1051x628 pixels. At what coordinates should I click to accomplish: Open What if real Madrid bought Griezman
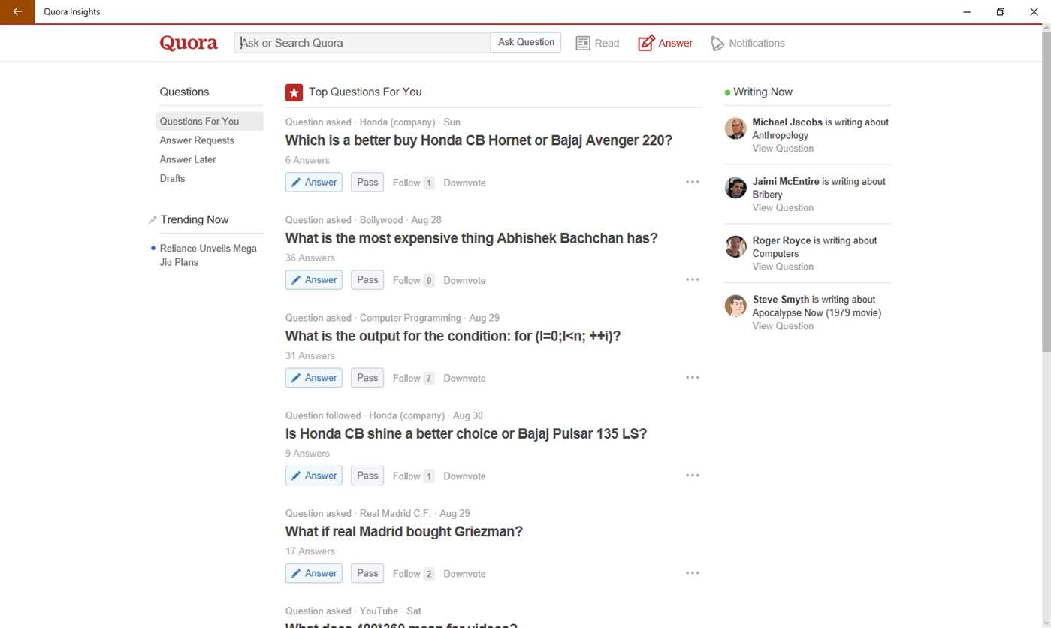[403, 531]
